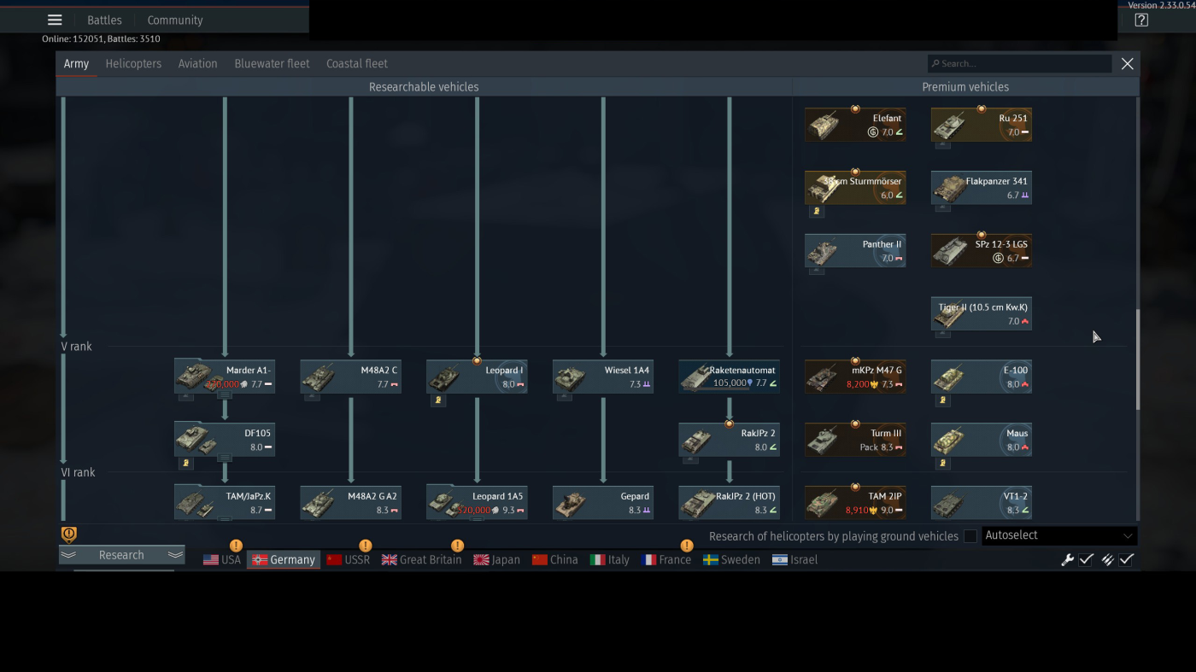
Task: Open the Community menu
Action: (x=175, y=20)
